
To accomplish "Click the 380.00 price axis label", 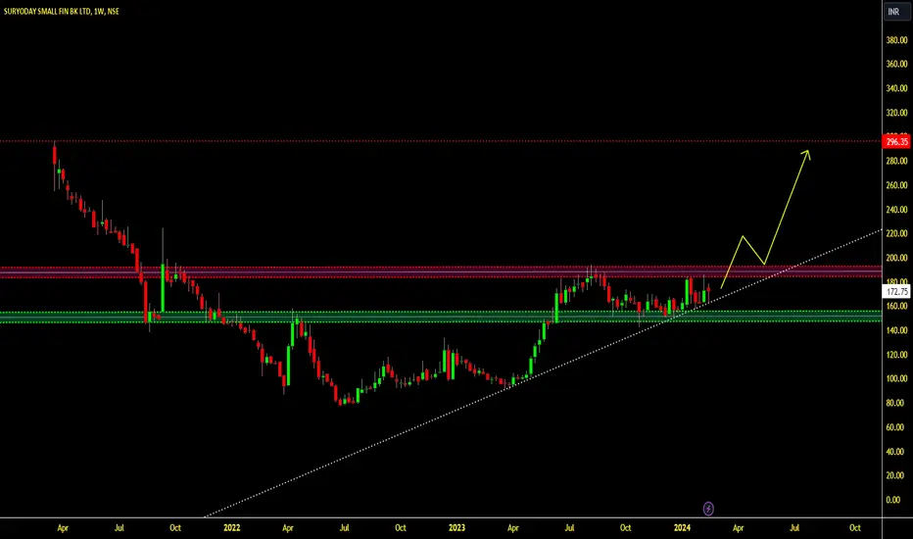I will (x=896, y=40).
